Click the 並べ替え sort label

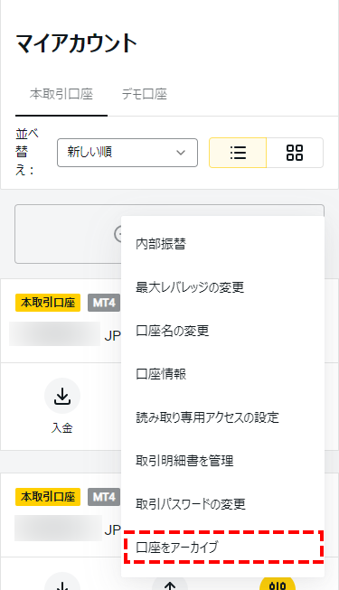click(x=27, y=152)
